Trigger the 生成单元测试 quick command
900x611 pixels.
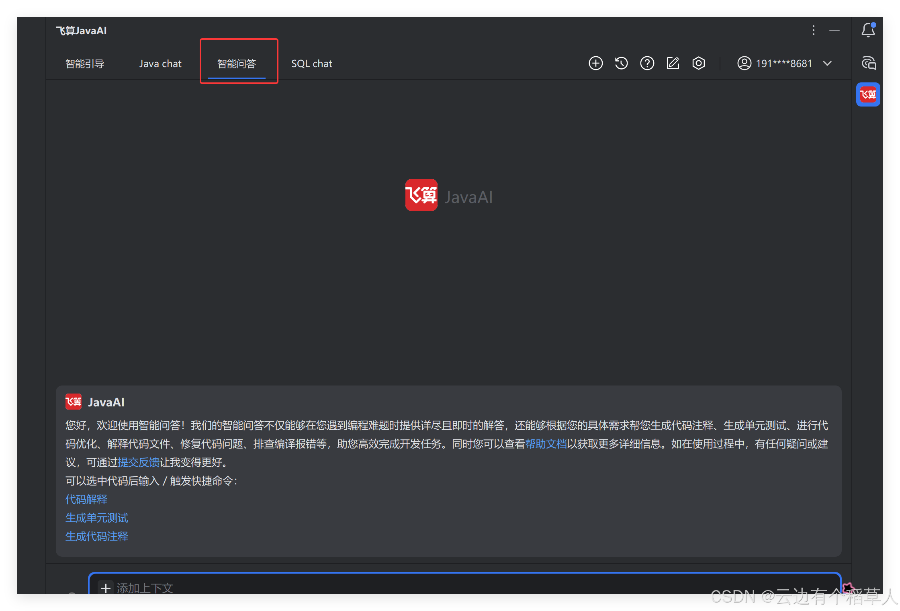tap(97, 518)
